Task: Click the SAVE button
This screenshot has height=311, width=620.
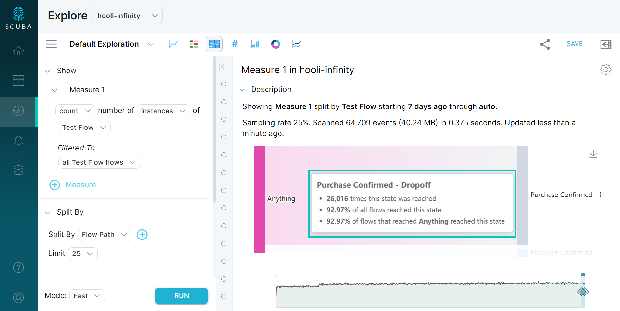Action: tap(575, 44)
